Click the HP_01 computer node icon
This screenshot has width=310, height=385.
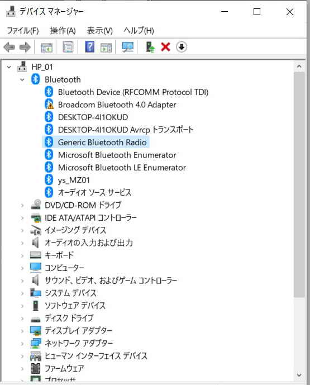pos(22,66)
